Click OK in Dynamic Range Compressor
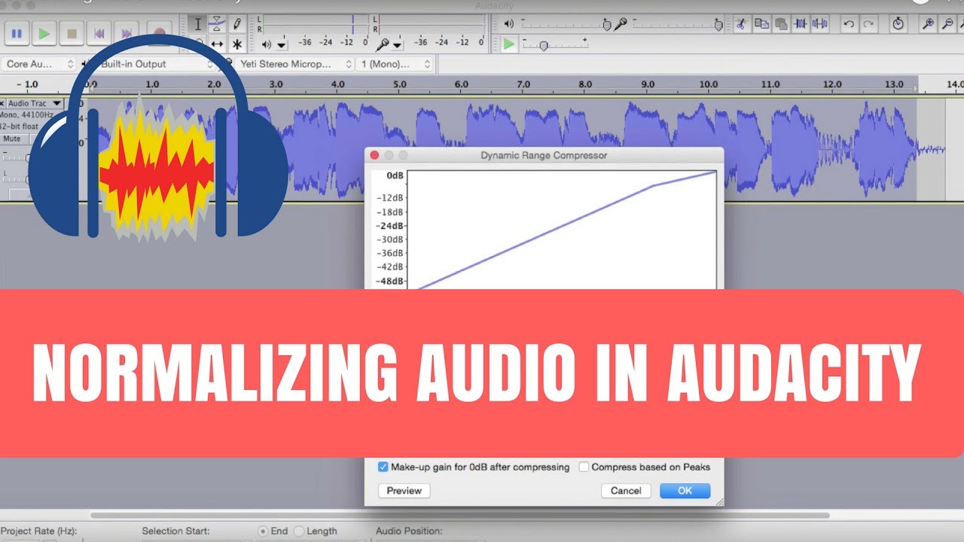Screen dimensions: 964x542 [685, 491]
